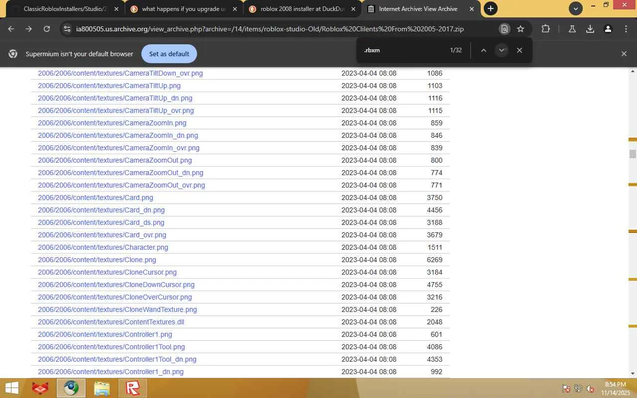Open the Controller1.png link

pyautogui.click(x=105, y=334)
